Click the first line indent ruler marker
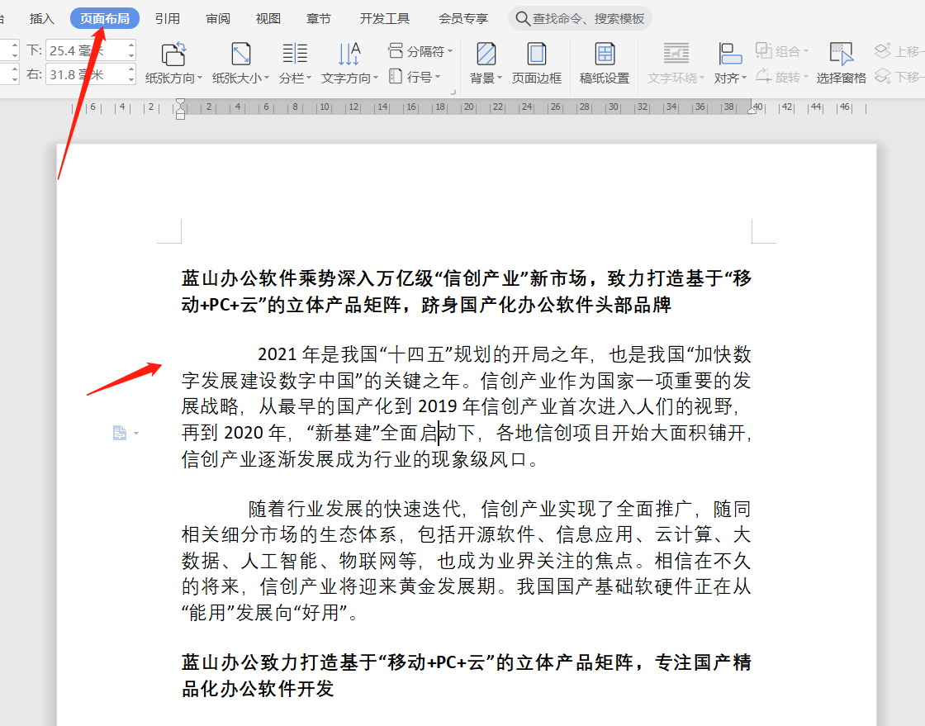 click(181, 102)
